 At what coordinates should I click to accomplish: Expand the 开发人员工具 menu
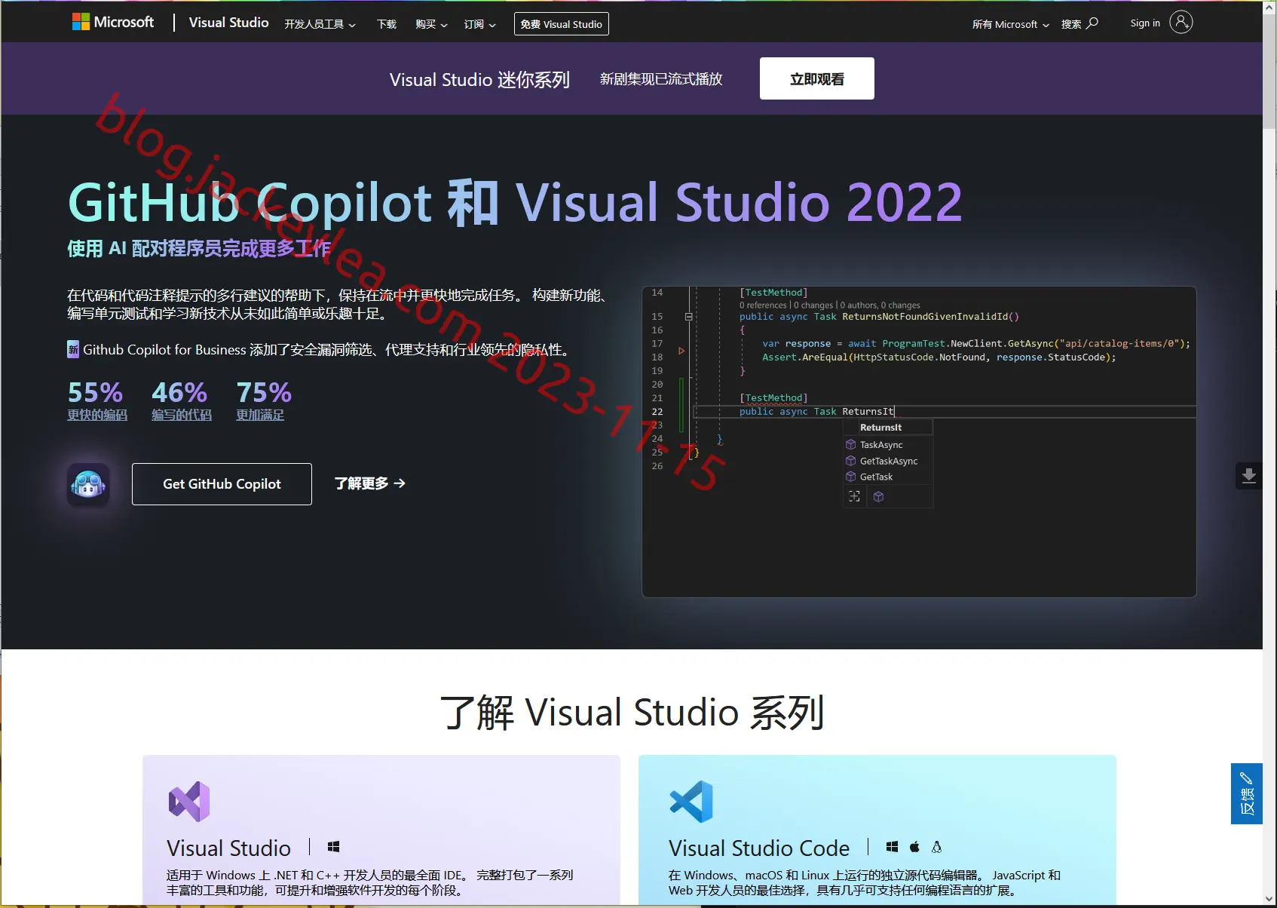320,24
